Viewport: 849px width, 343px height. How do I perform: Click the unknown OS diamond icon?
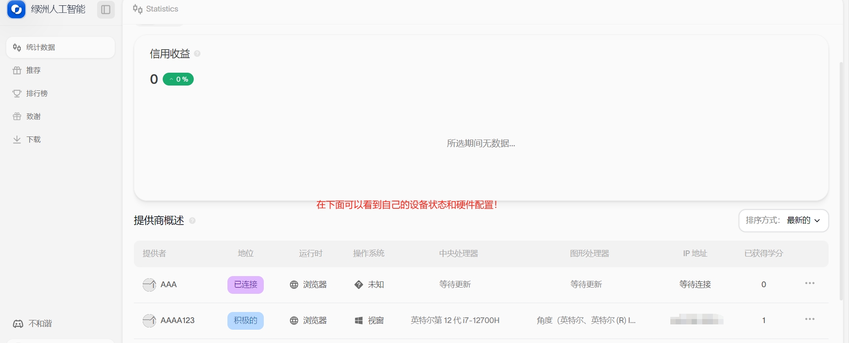pyautogui.click(x=359, y=285)
